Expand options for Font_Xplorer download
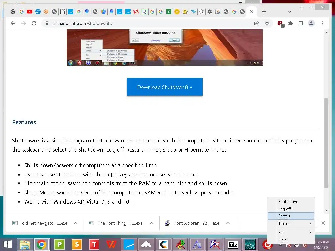The width and height of the screenshot is (335, 251). coord(228,223)
